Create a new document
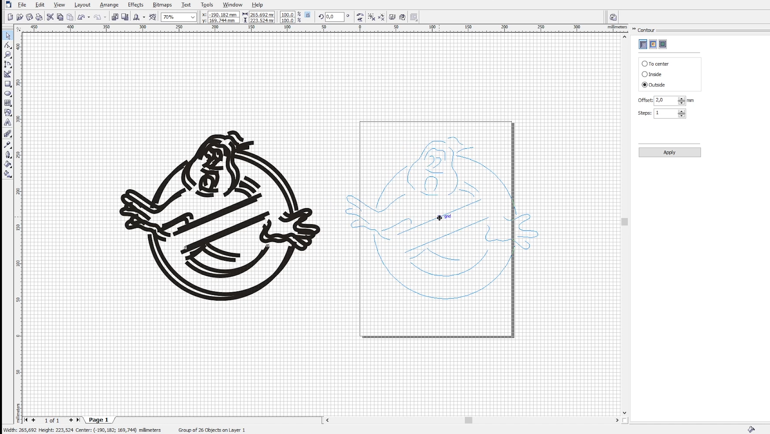The height and width of the screenshot is (434, 770). (x=10, y=17)
